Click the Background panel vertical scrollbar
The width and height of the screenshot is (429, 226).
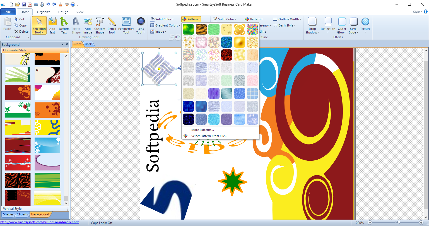click(66, 129)
